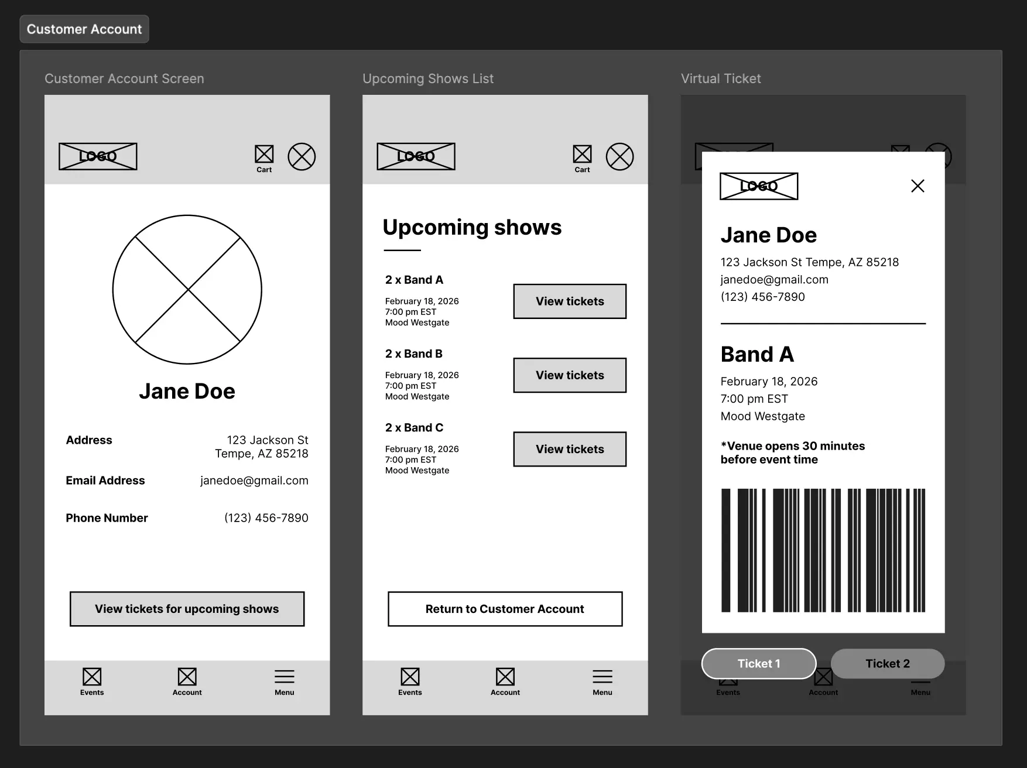Click Upcoming Shows List frame title
The width and height of the screenshot is (1027, 768).
point(428,78)
